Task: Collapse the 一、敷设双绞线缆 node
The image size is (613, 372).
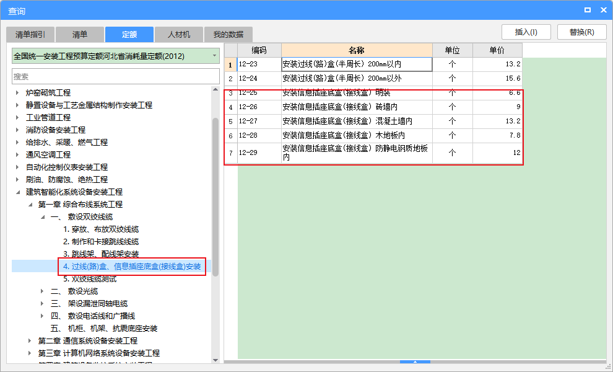Action: coord(43,217)
